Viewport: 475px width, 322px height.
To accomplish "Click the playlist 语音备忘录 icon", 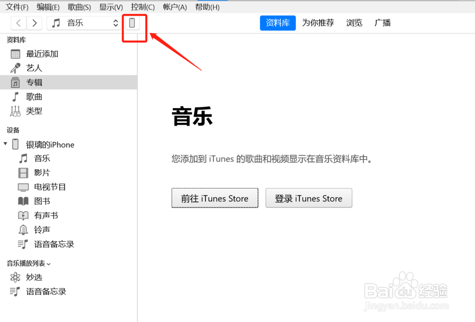I will point(15,292).
